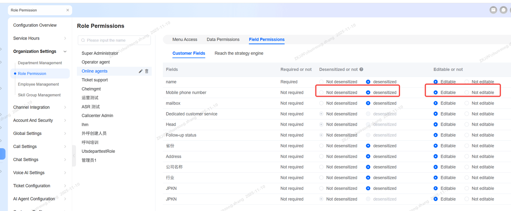Image resolution: width=511 pixels, height=211 pixels.
Task: Expand the Channel Integration menu
Action: [65, 107]
